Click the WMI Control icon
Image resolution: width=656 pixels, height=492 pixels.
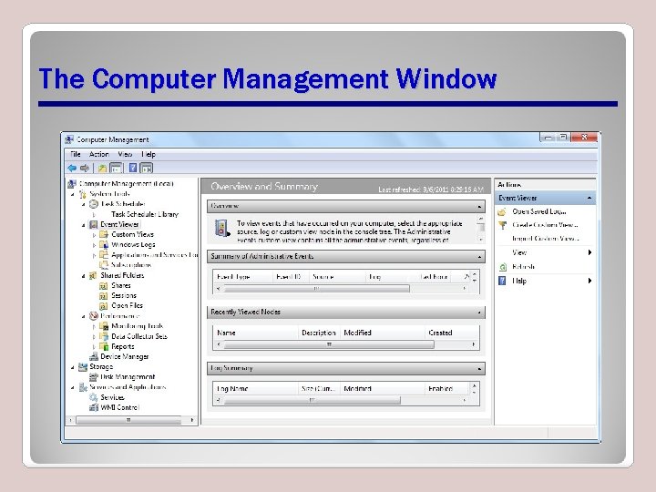pos(94,407)
